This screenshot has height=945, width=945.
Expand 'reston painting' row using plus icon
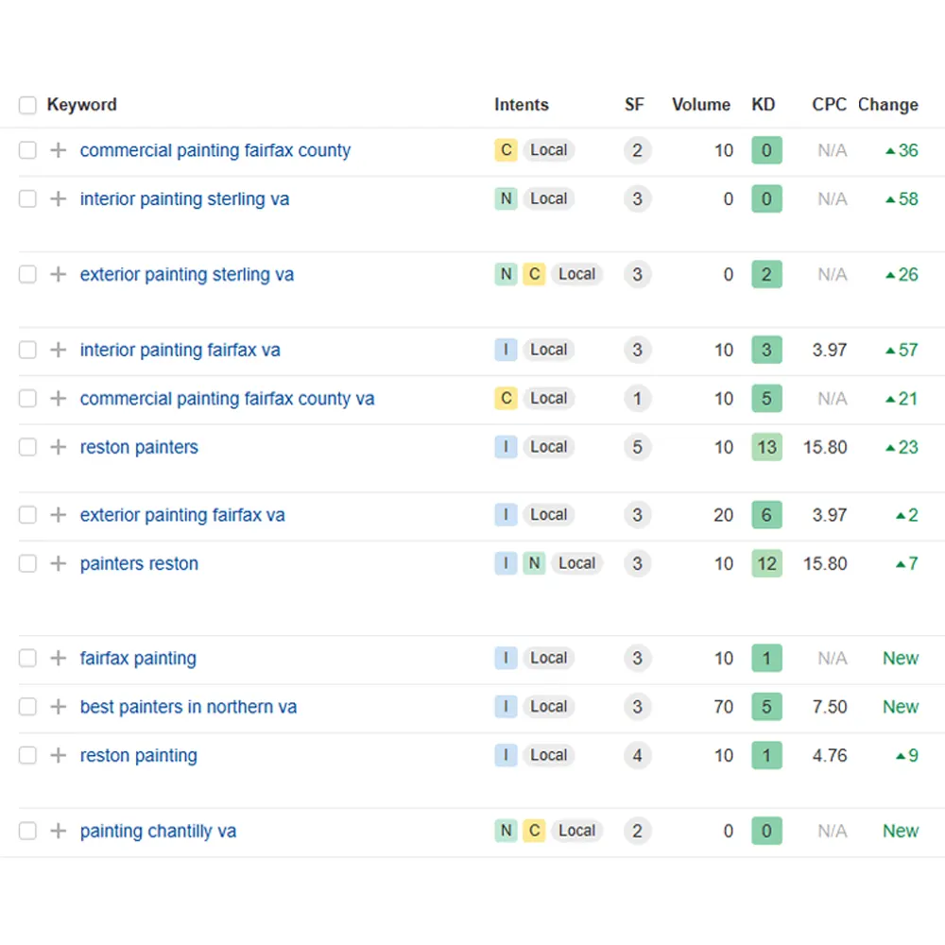tap(59, 756)
